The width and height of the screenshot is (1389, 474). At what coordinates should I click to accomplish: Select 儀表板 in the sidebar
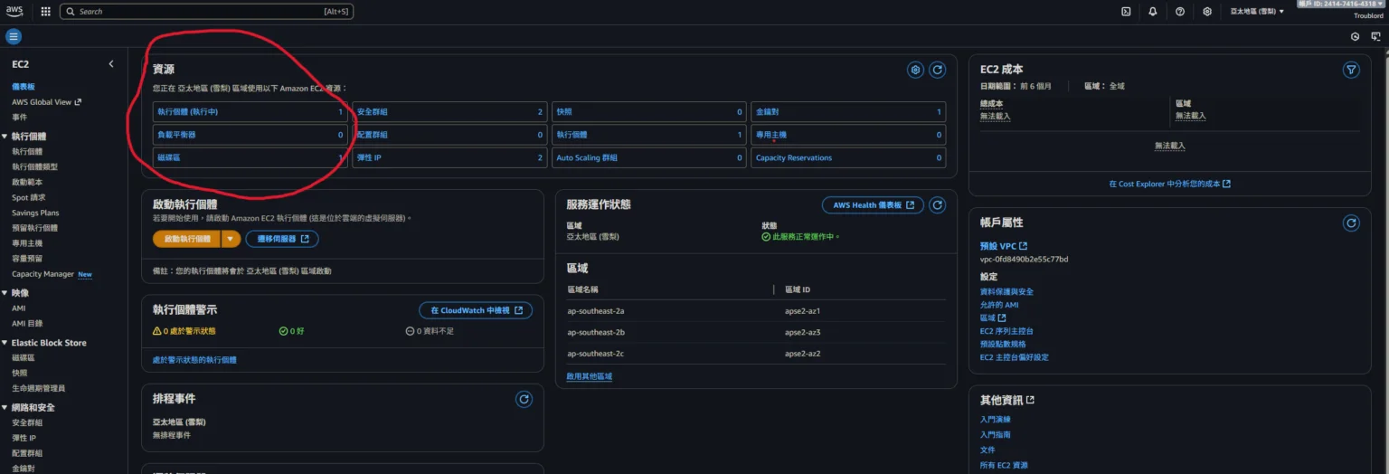24,87
